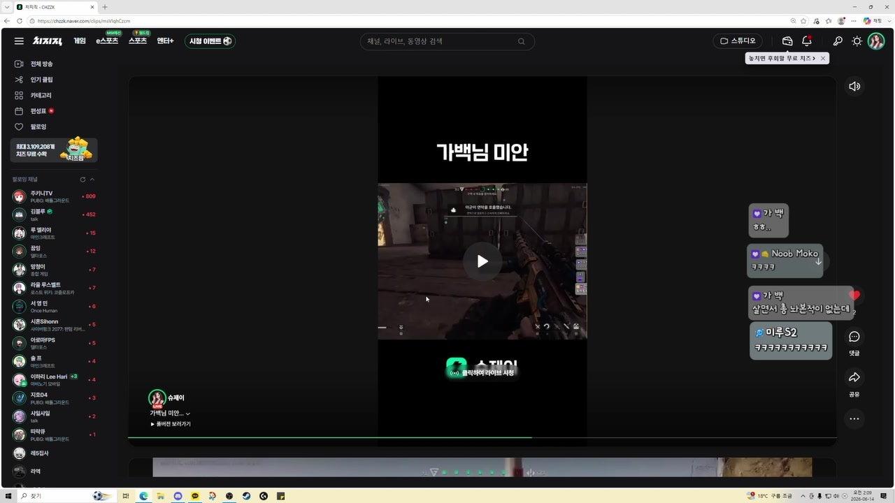
Task: Switch to the e스포츠 tab
Action: click(107, 41)
